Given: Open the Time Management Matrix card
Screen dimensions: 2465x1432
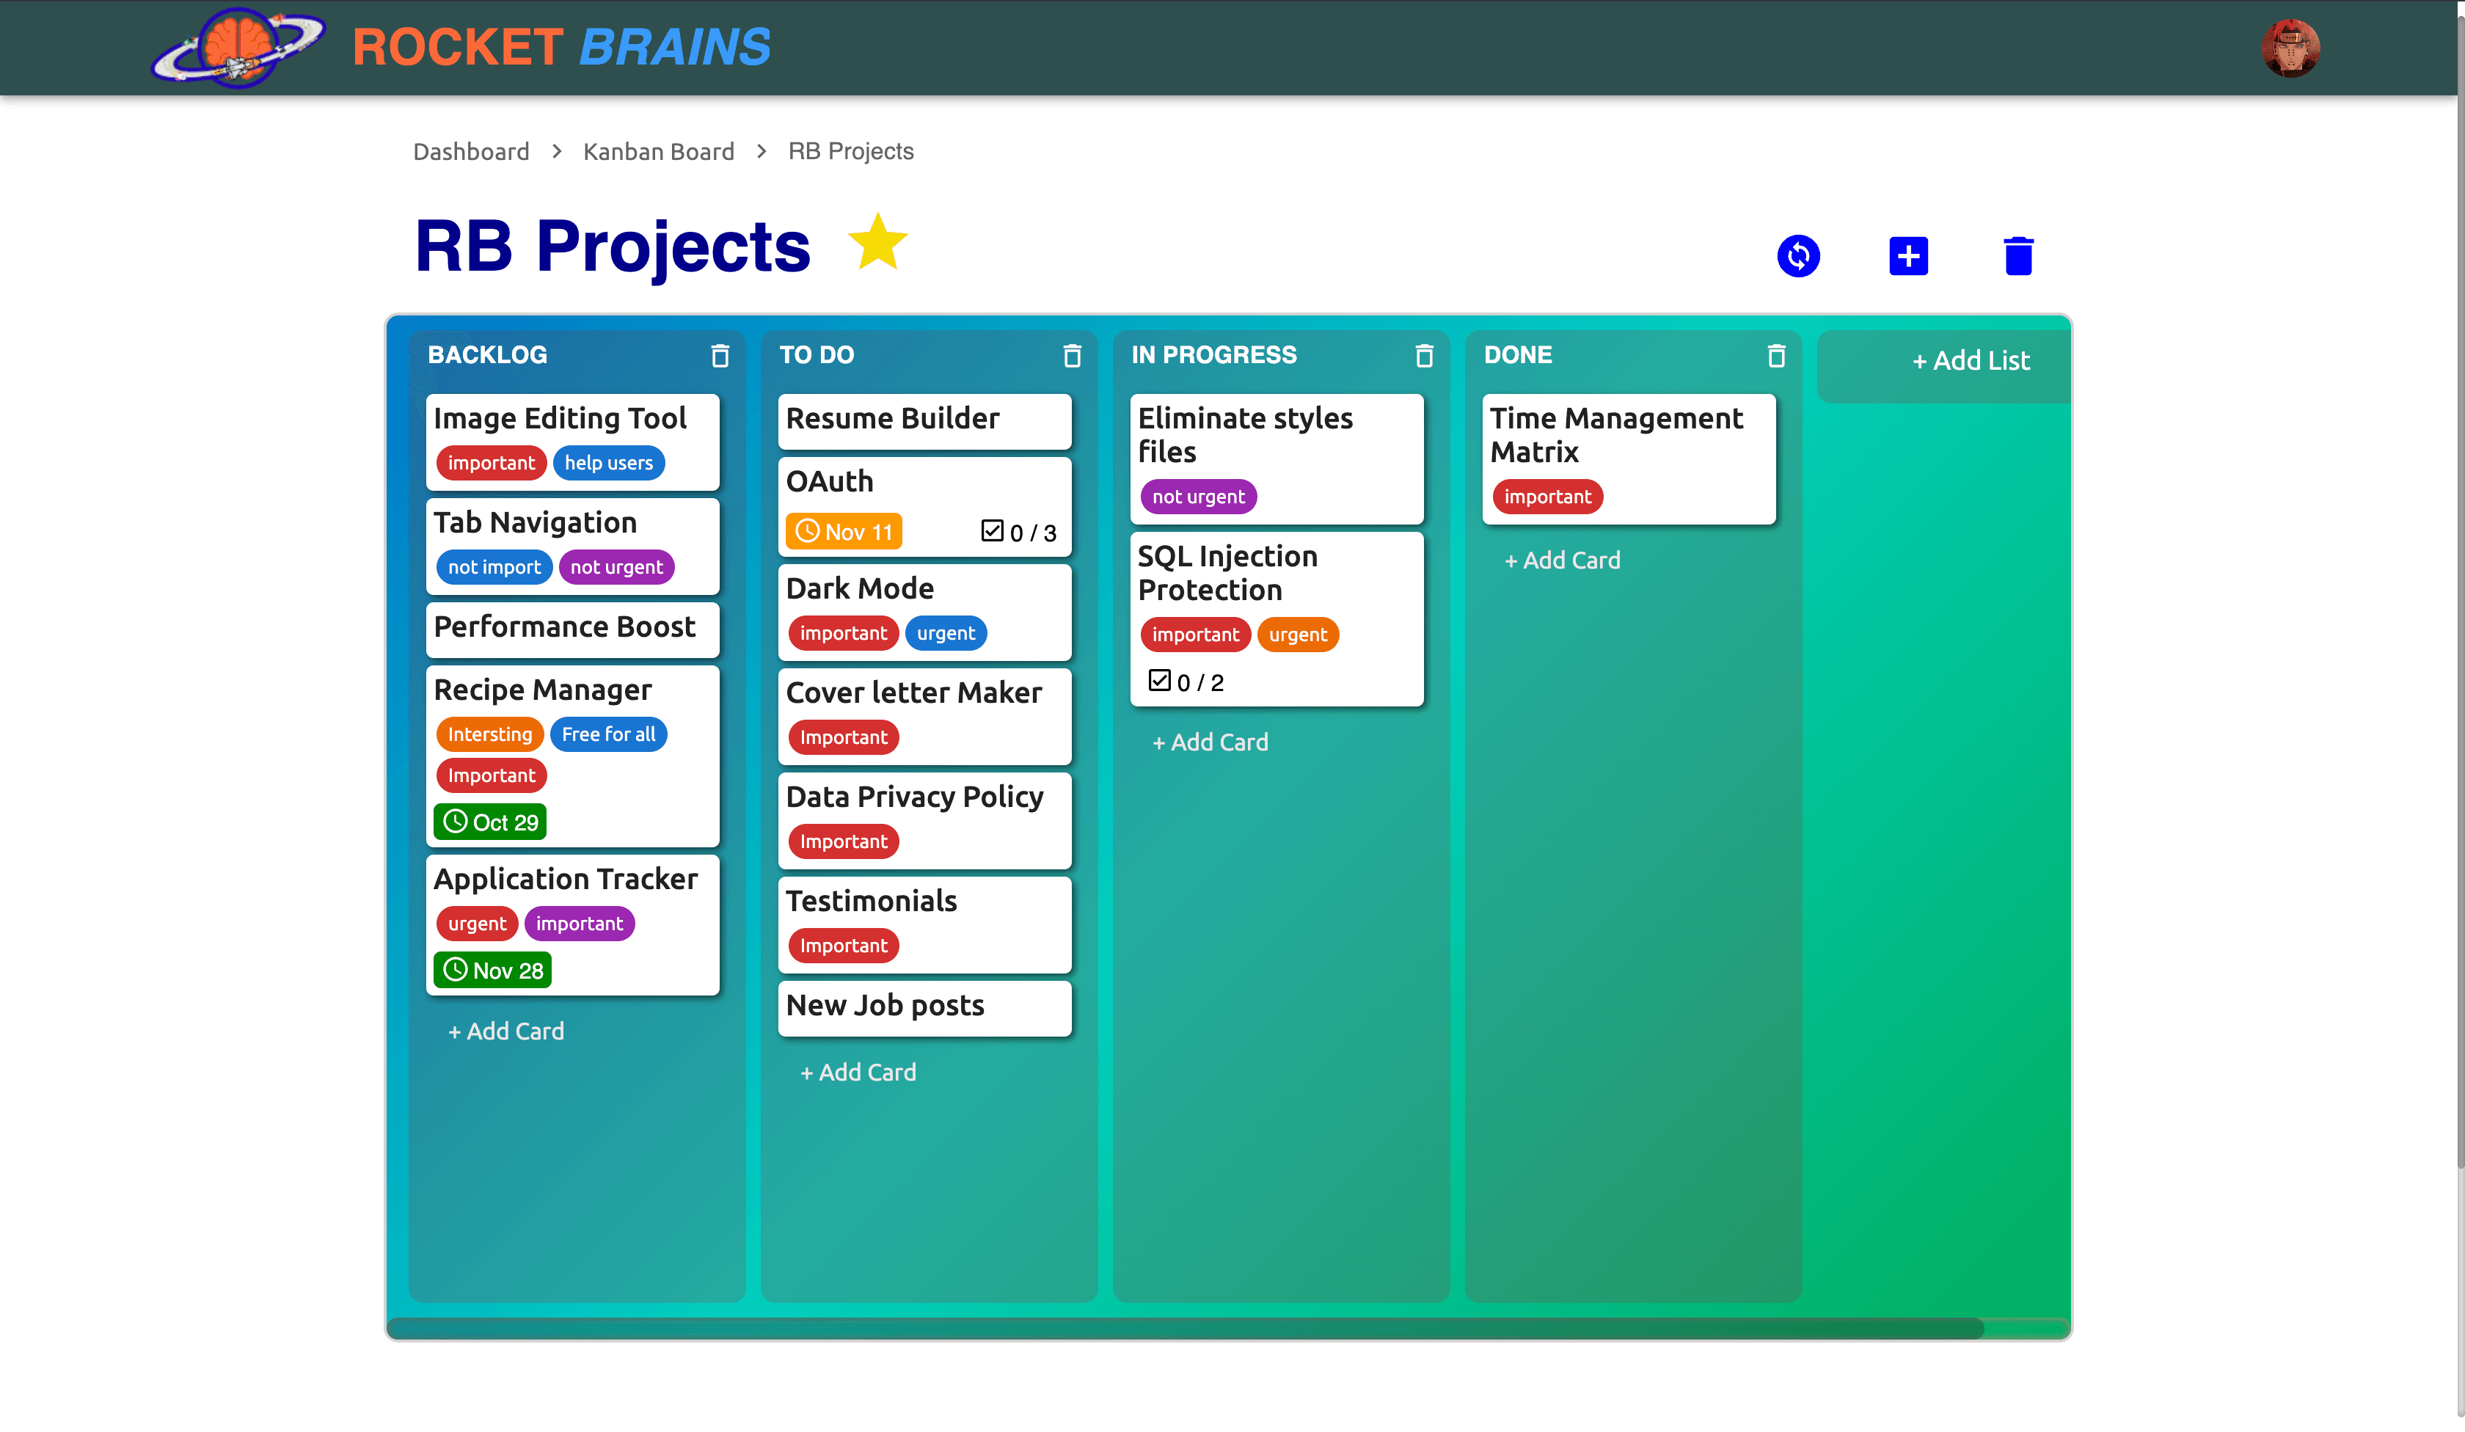Looking at the screenshot, I should (x=1629, y=459).
